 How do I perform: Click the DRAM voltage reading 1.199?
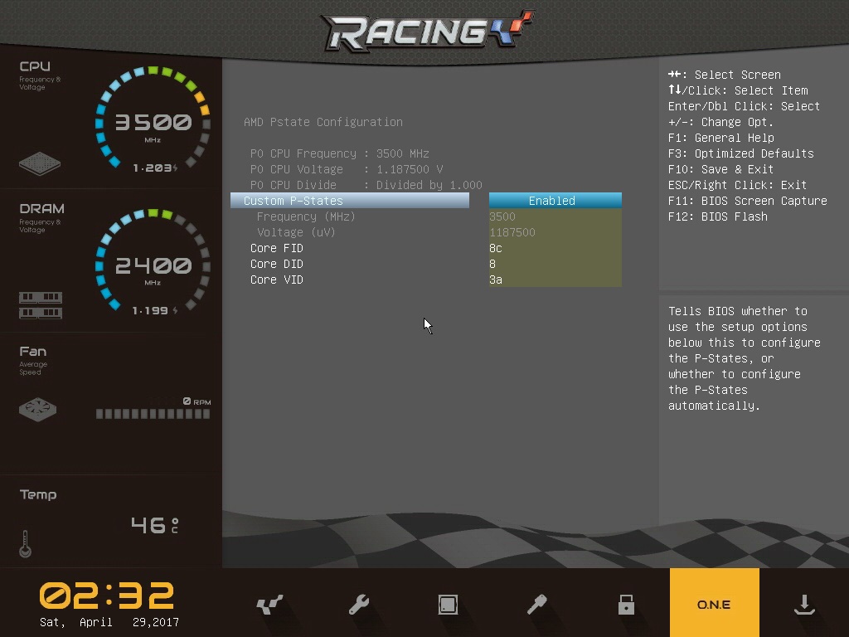[x=155, y=310]
